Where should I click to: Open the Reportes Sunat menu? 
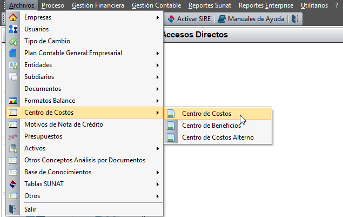coord(210,5)
